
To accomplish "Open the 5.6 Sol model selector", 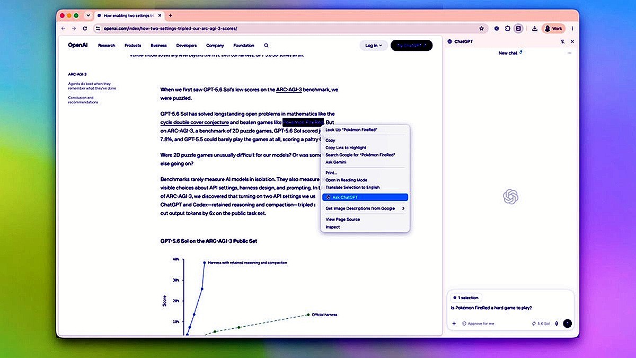I will (541, 324).
